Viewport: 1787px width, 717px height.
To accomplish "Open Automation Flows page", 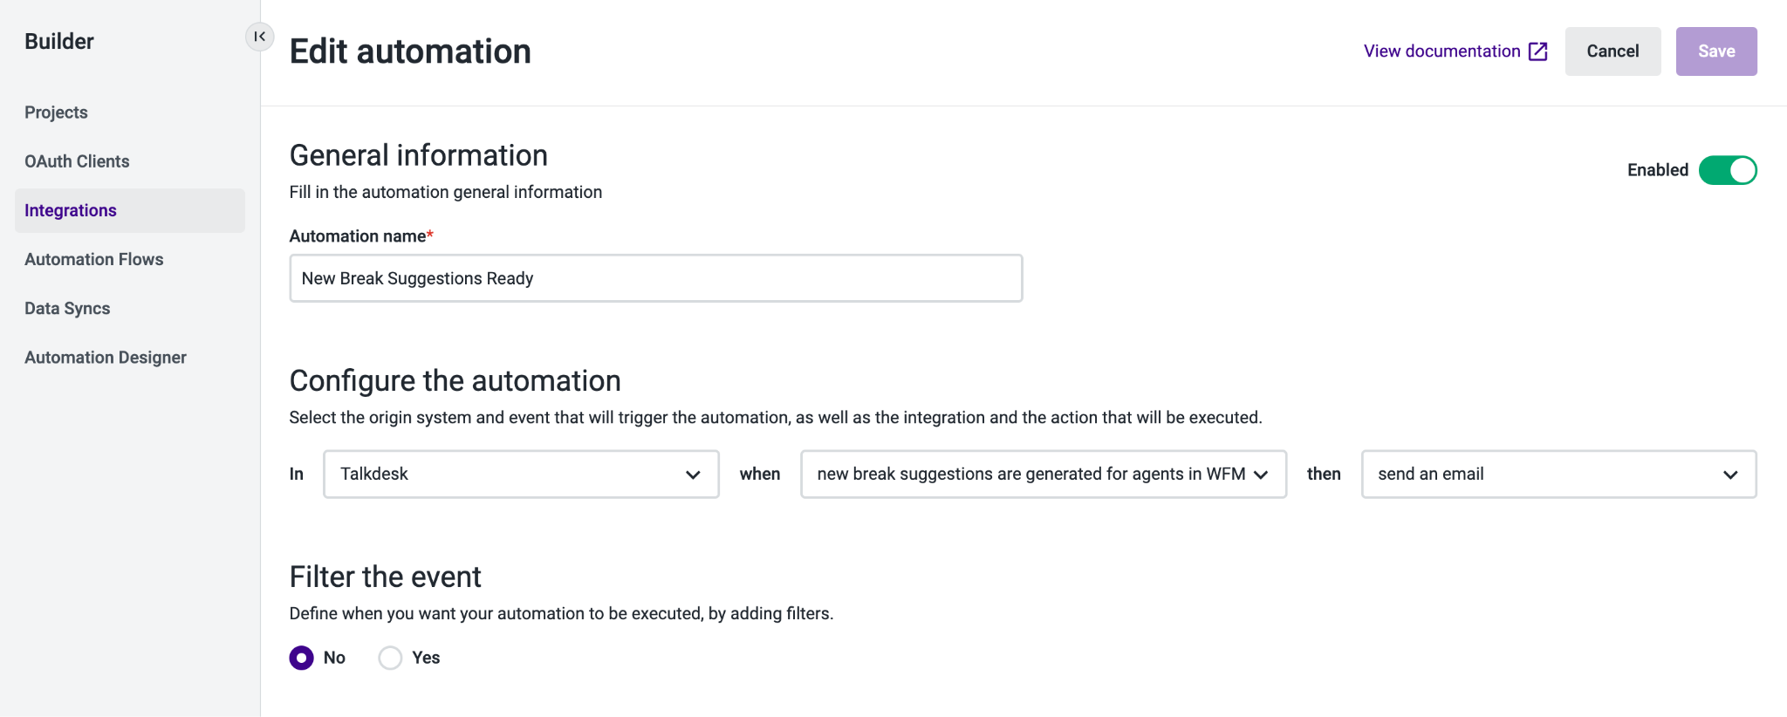I will click(94, 259).
